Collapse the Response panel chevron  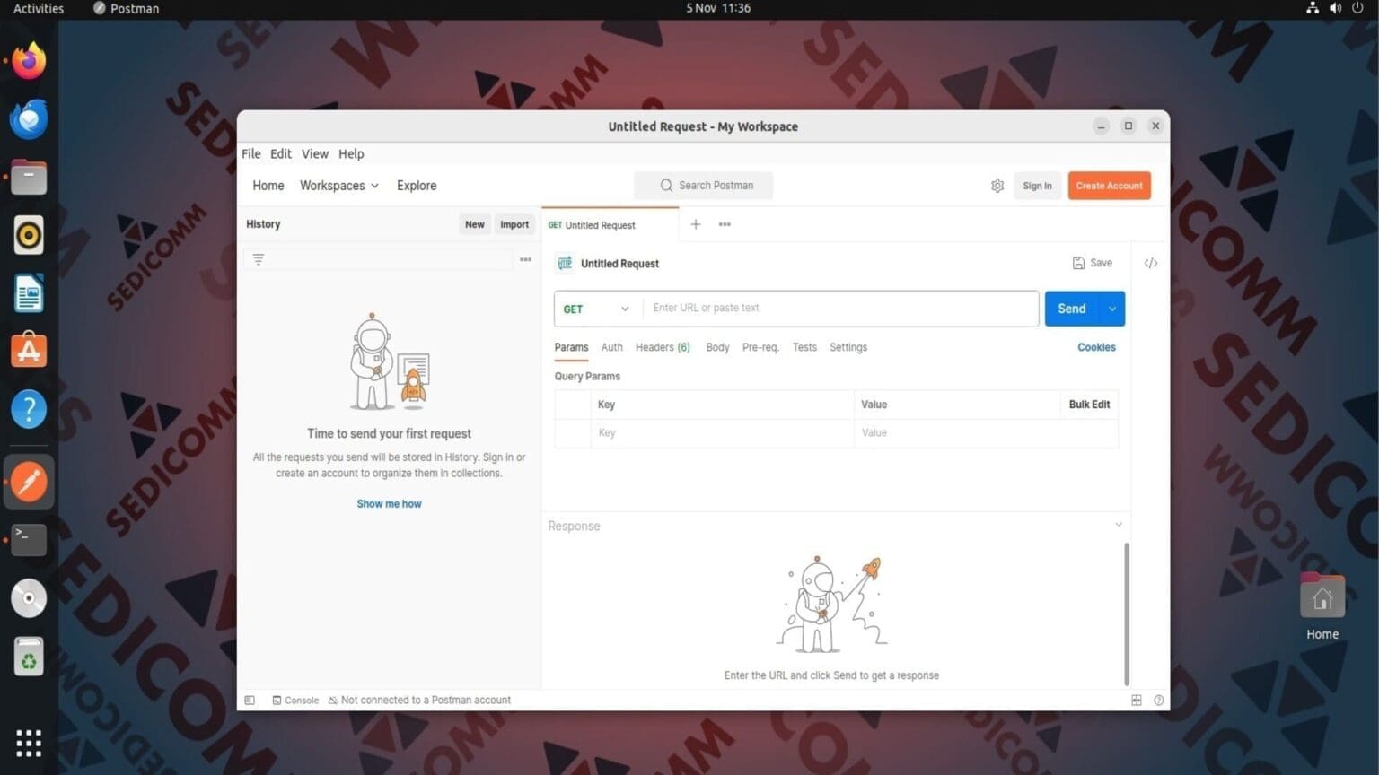1119,525
